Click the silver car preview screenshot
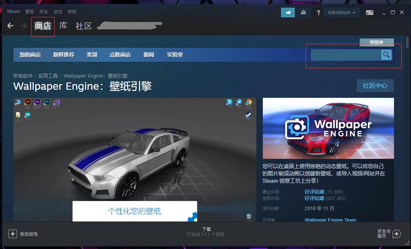 coord(135,160)
